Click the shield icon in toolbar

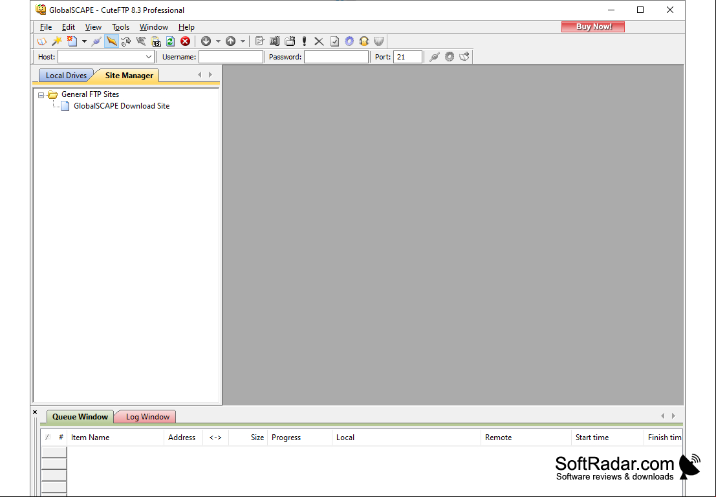click(378, 41)
